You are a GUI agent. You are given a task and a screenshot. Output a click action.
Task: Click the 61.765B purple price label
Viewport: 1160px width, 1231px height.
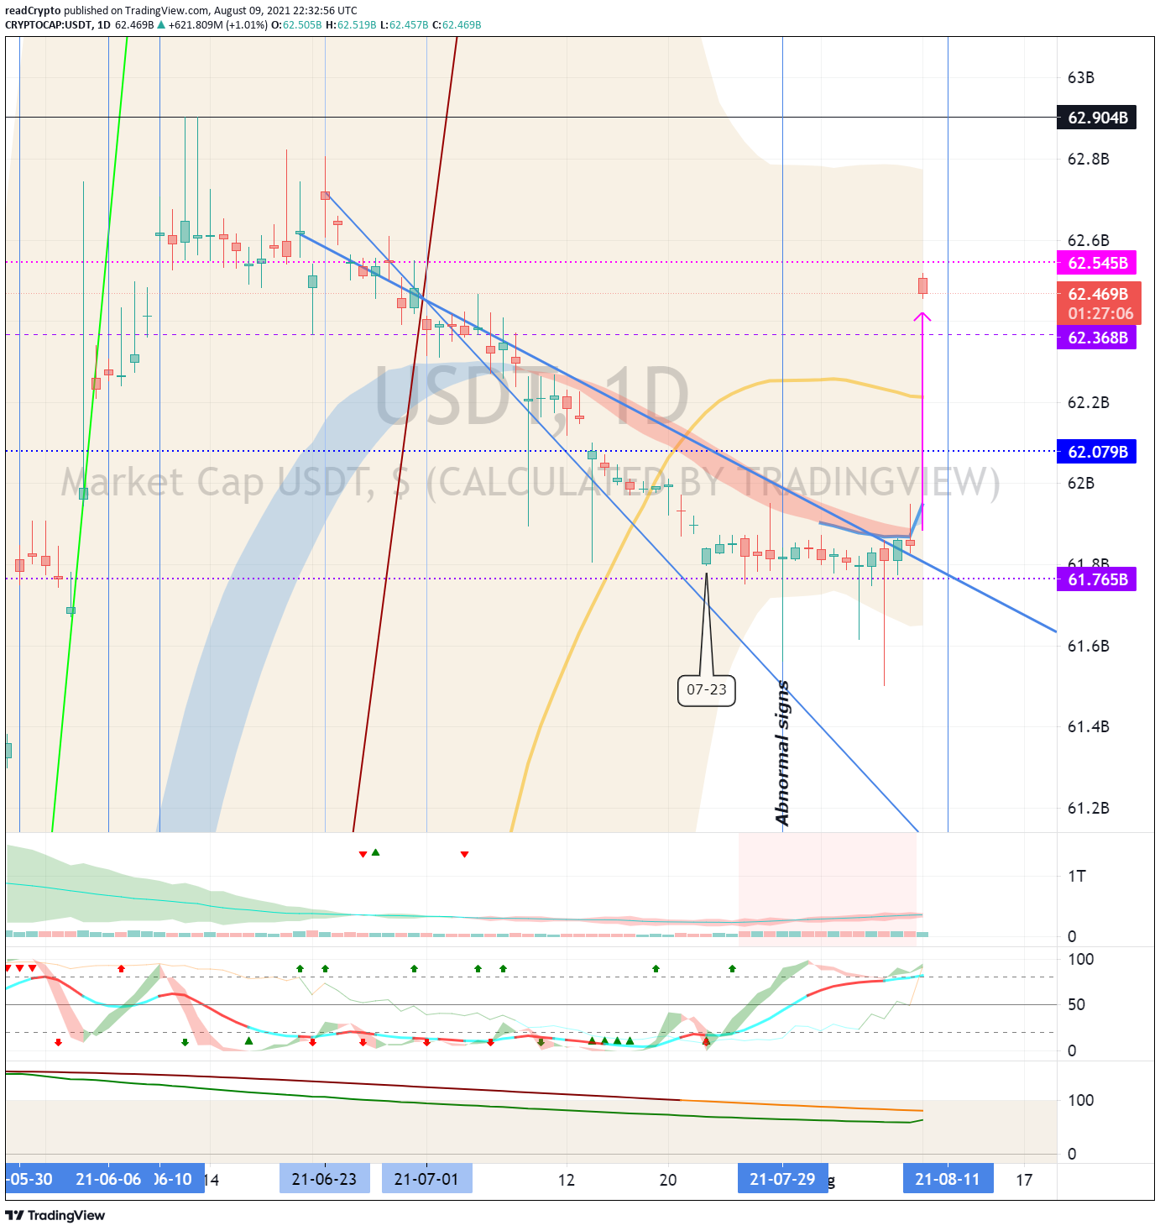[x=1096, y=579]
